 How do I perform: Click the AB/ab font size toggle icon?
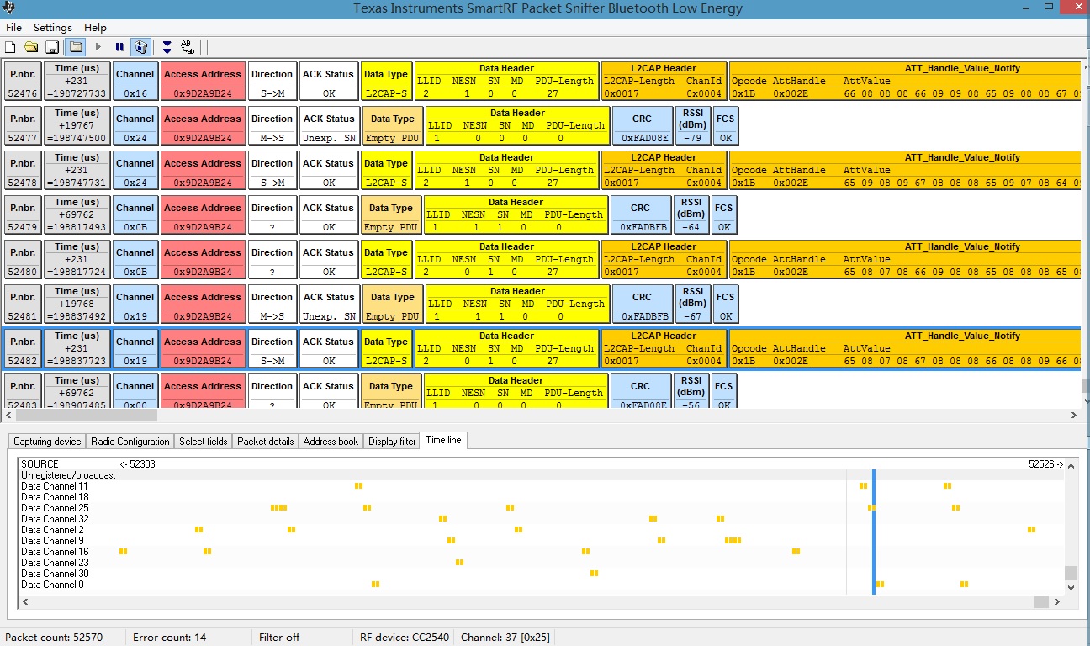188,47
